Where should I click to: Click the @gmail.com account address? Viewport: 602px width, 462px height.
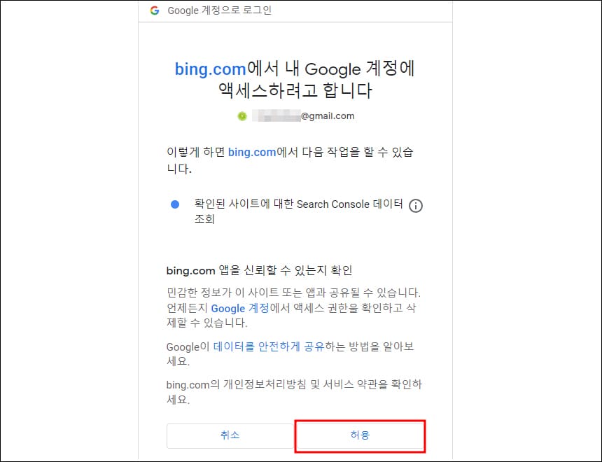[303, 115]
